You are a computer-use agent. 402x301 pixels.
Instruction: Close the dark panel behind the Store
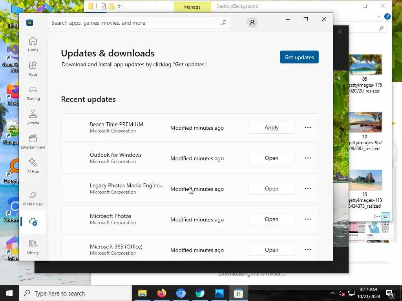coord(340,32)
